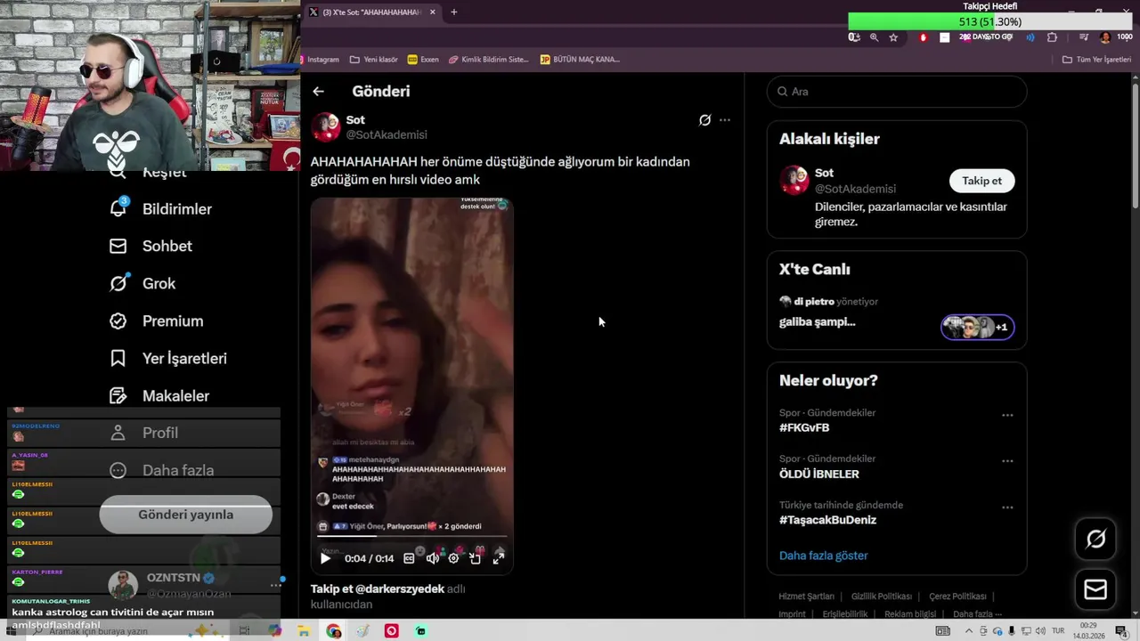
Task: Open Grok from the sidebar
Action: tap(159, 283)
